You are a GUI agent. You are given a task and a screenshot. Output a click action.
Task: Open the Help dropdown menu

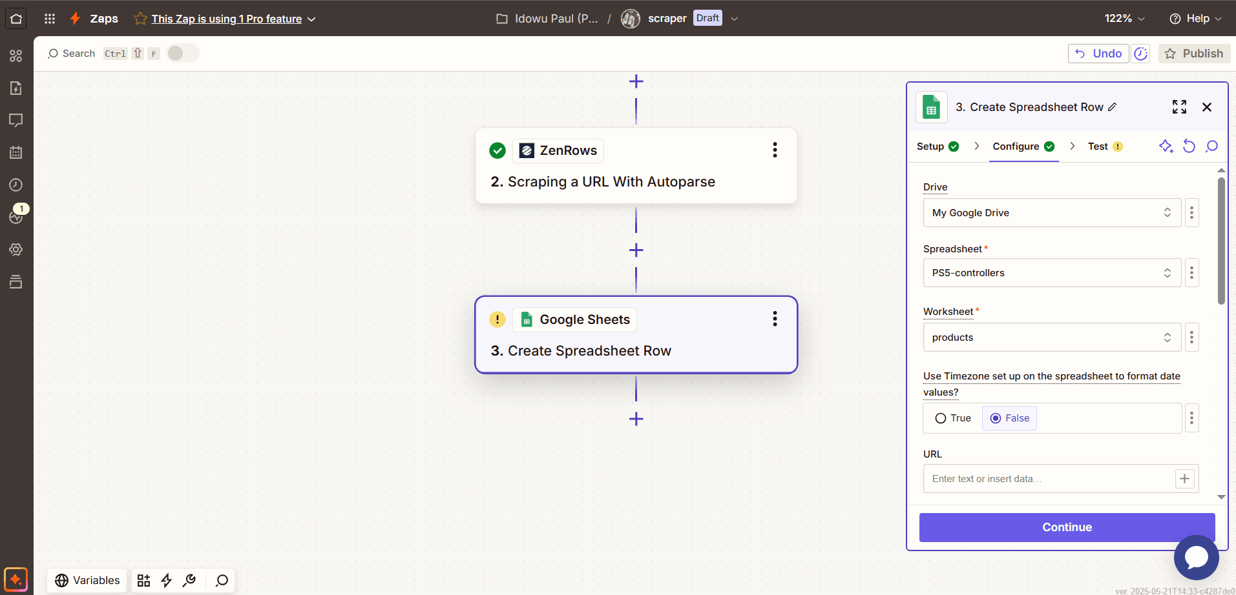tap(1196, 19)
